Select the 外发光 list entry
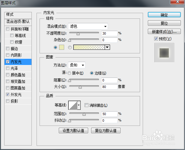This screenshot has width=185, height=150. pos(18,95)
